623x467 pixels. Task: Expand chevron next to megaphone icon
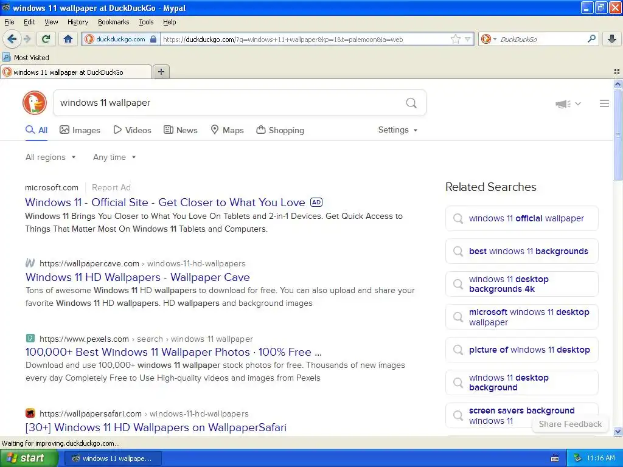point(578,103)
